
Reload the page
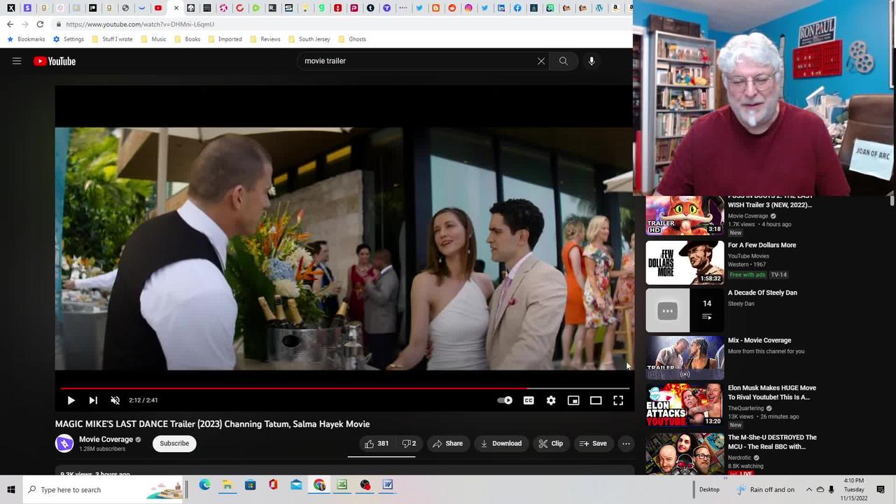click(40, 24)
